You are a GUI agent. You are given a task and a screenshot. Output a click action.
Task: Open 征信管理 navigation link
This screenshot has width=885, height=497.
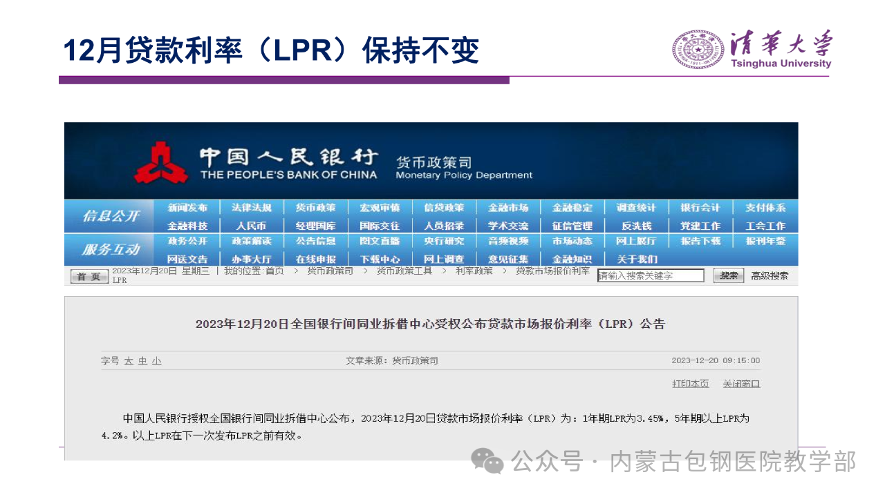point(572,226)
